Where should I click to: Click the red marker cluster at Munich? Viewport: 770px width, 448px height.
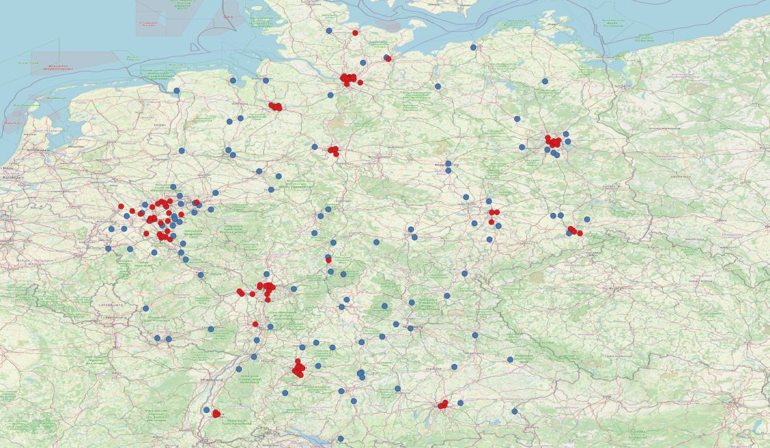pos(443,405)
